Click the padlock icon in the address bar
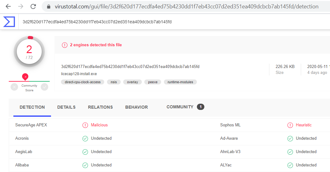330x172 pixels. pyautogui.click(x=49, y=7)
